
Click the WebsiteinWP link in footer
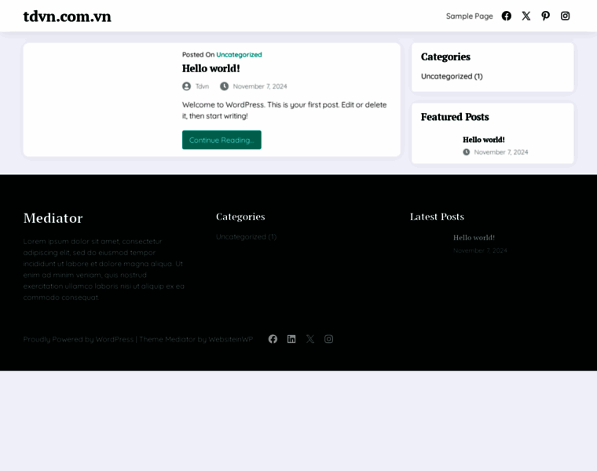pyautogui.click(x=231, y=339)
